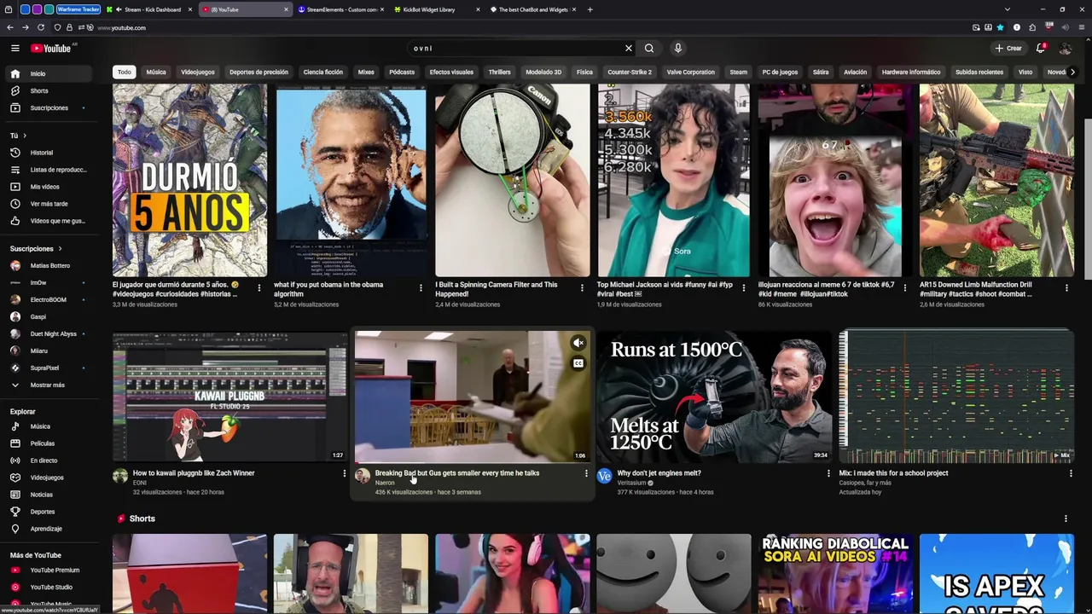Go back with browser back arrow
Image resolution: width=1092 pixels, height=614 pixels.
9,27
